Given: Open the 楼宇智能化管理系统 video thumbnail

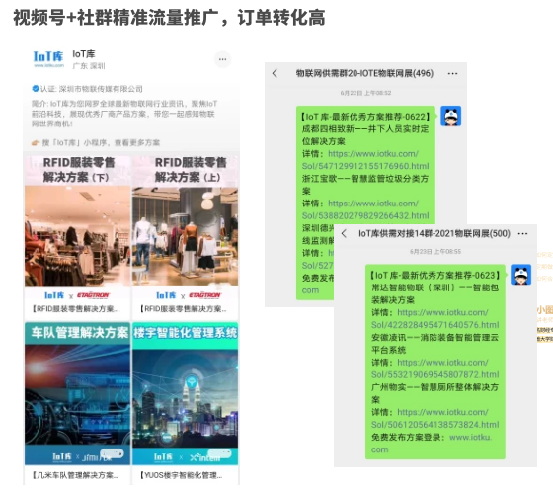Looking at the screenshot, I should click(x=186, y=401).
